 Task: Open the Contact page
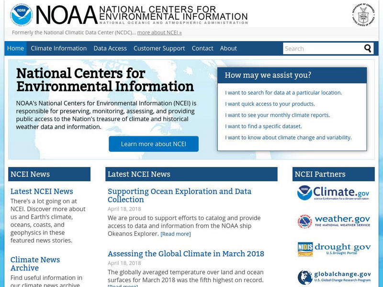[203, 48]
